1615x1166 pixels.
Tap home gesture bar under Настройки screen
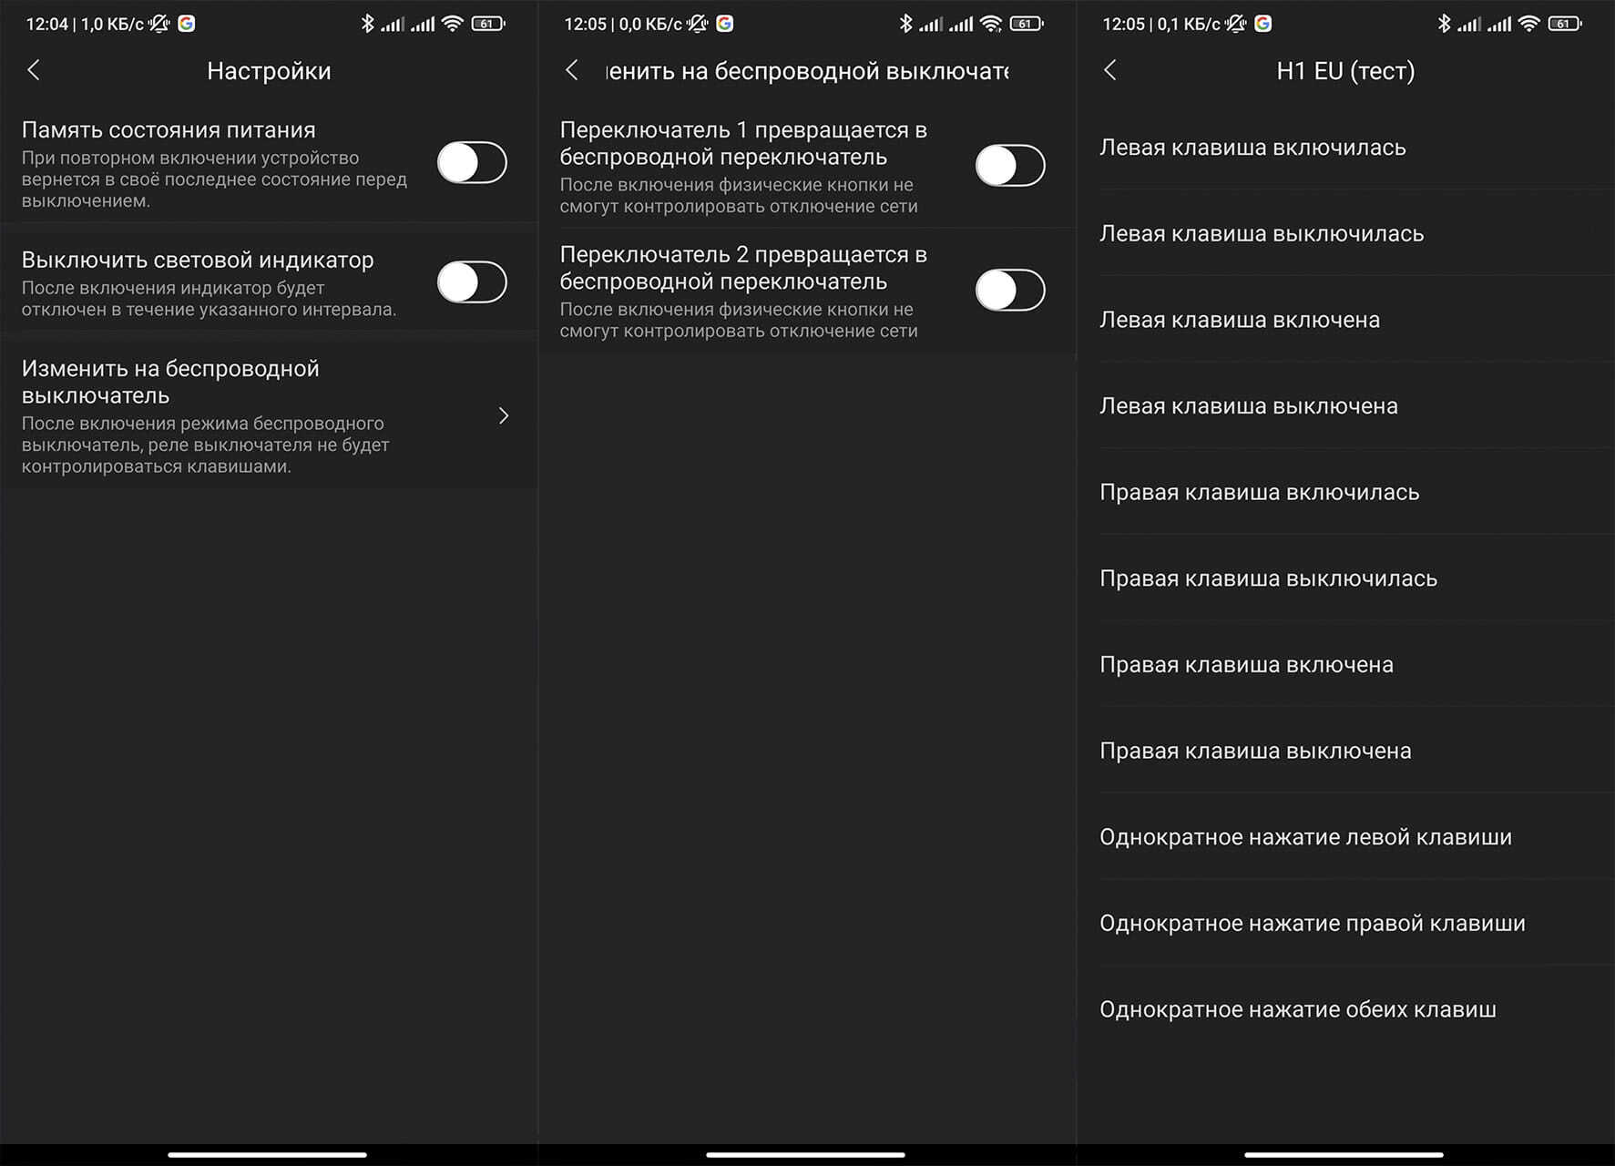tap(268, 1155)
